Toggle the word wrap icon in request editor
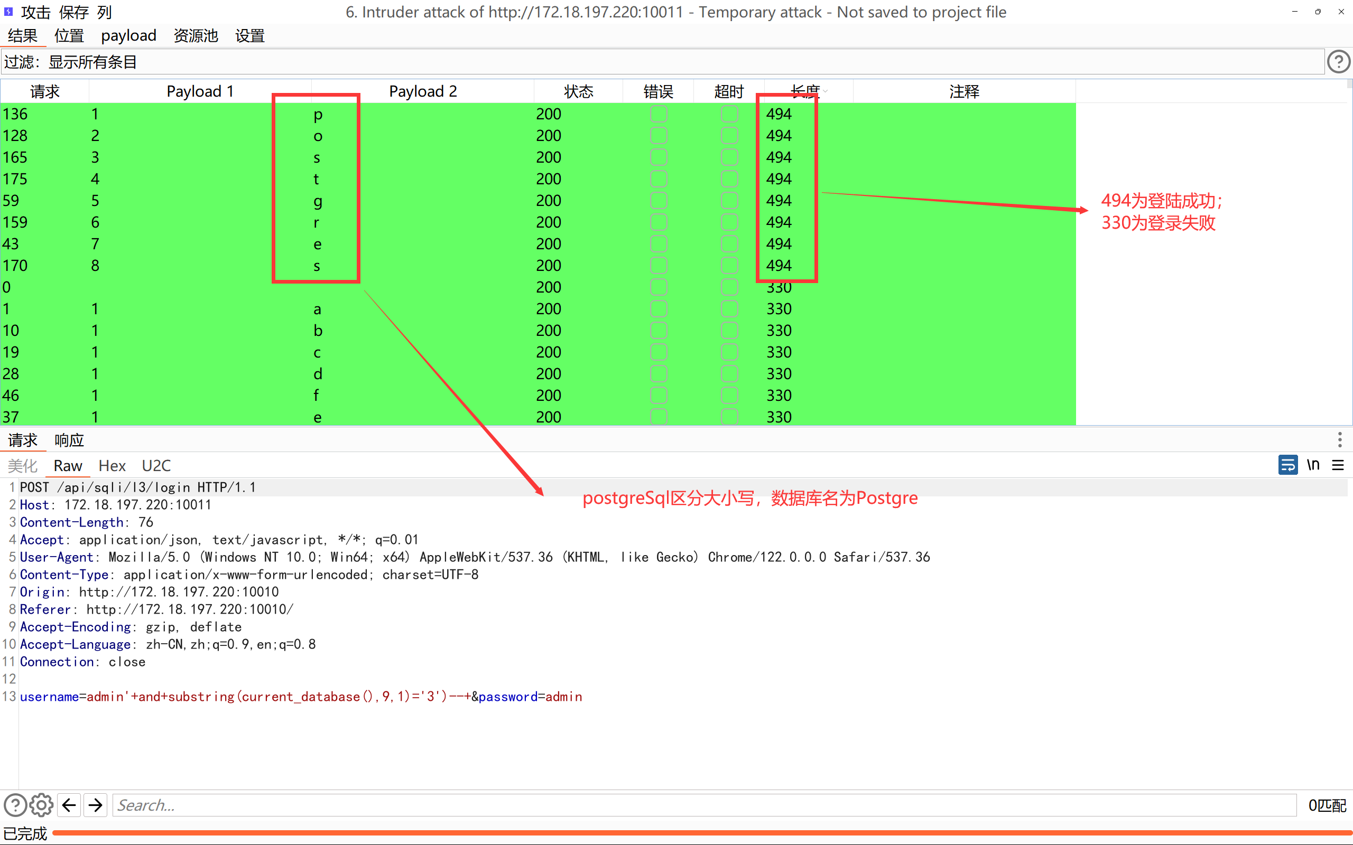This screenshot has height=845, width=1353. [x=1287, y=465]
